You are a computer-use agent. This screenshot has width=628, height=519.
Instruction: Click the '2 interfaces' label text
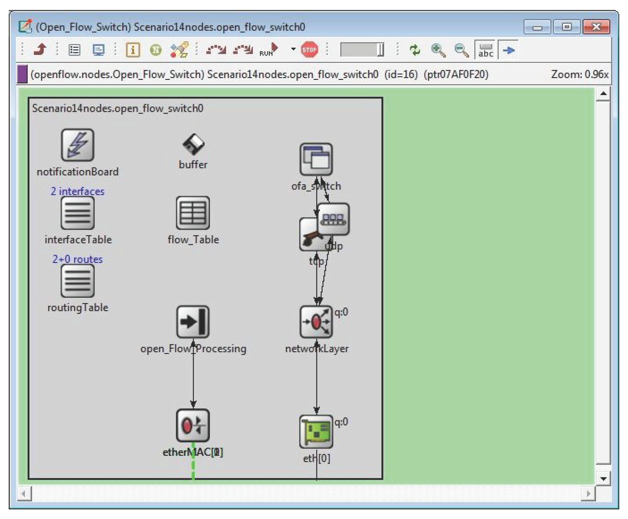click(x=77, y=191)
